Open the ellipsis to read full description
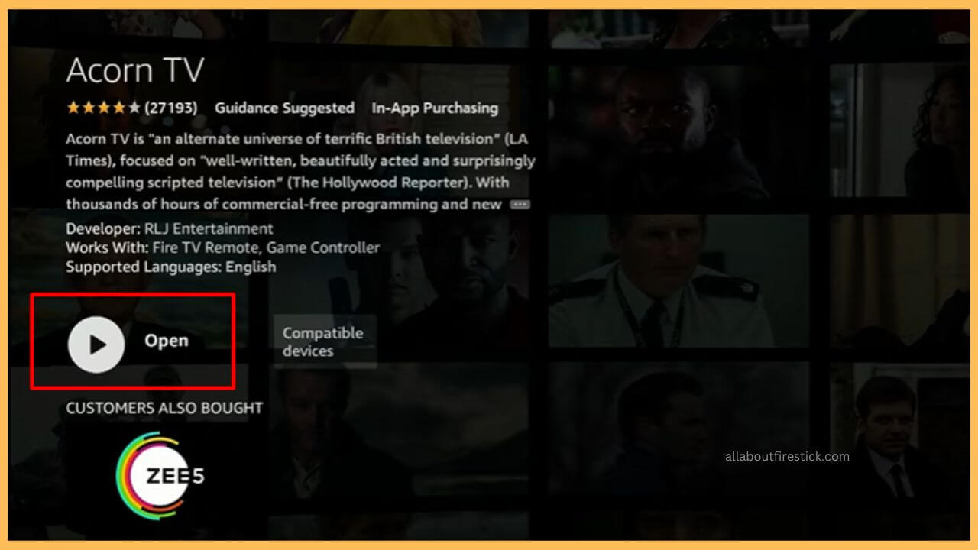The height and width of the screenshot is (550, 978). click(x=520, y=204)
